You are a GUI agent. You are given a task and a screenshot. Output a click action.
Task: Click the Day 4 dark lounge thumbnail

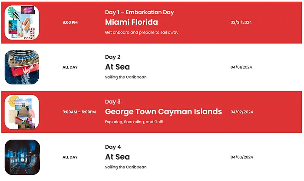[x=22, y=157]
